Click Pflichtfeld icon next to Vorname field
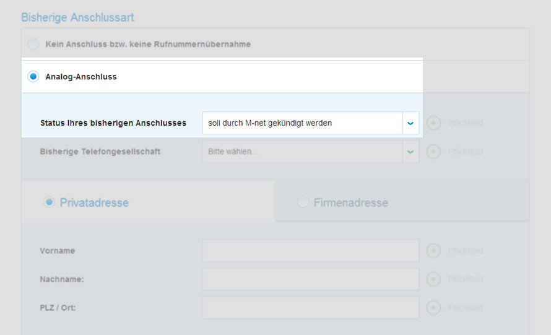This screenshot has height=335, width=551. pyautogui.click(x=434, y=251)
